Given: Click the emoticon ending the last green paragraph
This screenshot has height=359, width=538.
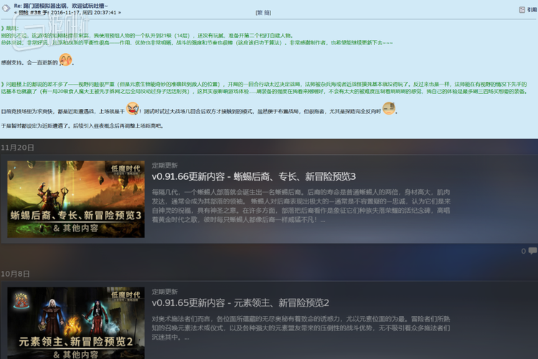Looking at the screenshot, I should point(390,108).
